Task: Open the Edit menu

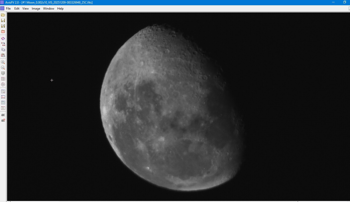Action: point(17,9)
